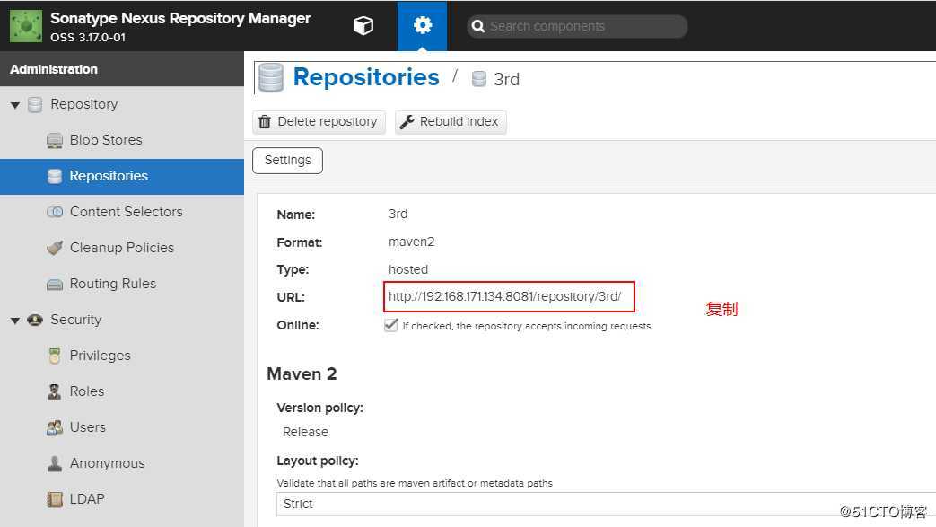Open Users
The width and height of the screenshot is (936, 527).
point(88,427)
